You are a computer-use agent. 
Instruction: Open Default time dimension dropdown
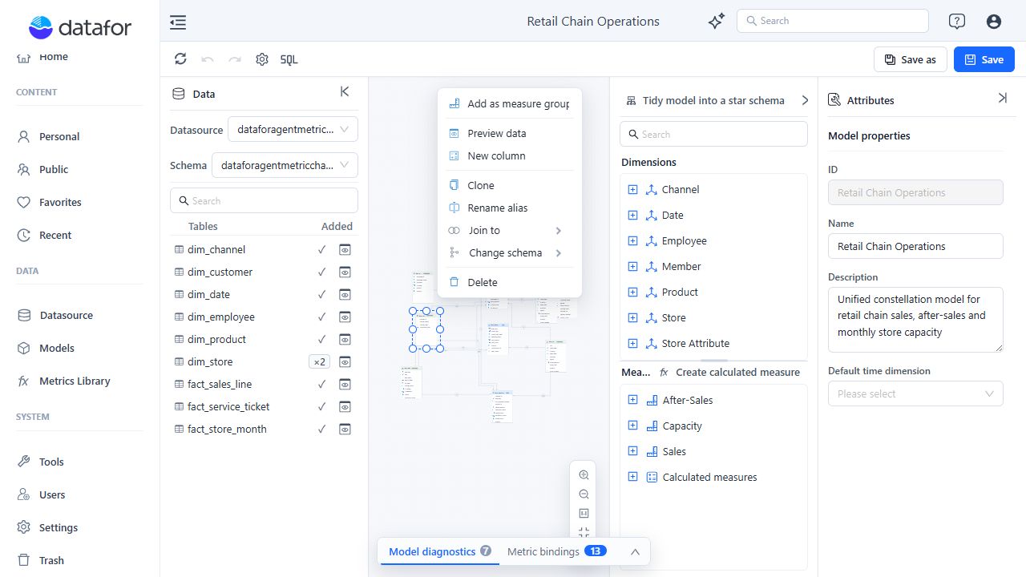(915, 393)
